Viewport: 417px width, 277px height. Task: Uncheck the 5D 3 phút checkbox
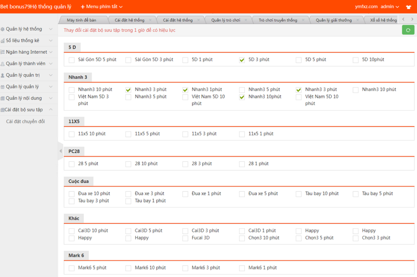[x=242, y=60]
